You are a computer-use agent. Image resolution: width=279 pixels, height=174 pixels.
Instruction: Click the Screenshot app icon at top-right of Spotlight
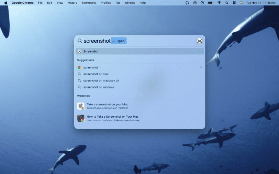[200, 41]
